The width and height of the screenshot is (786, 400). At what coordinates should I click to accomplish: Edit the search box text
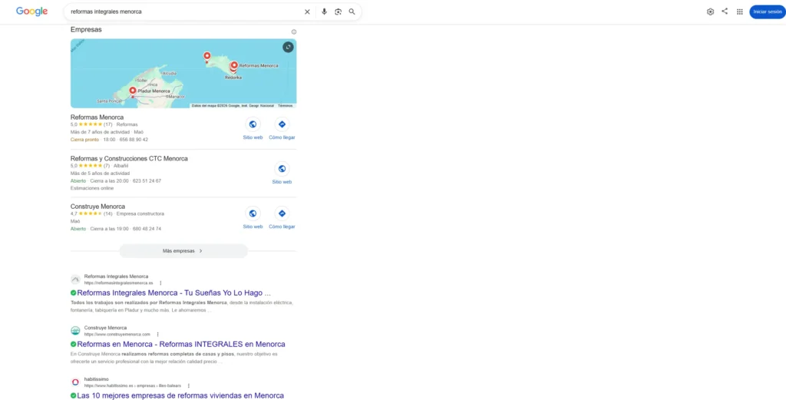coord(183,12)
